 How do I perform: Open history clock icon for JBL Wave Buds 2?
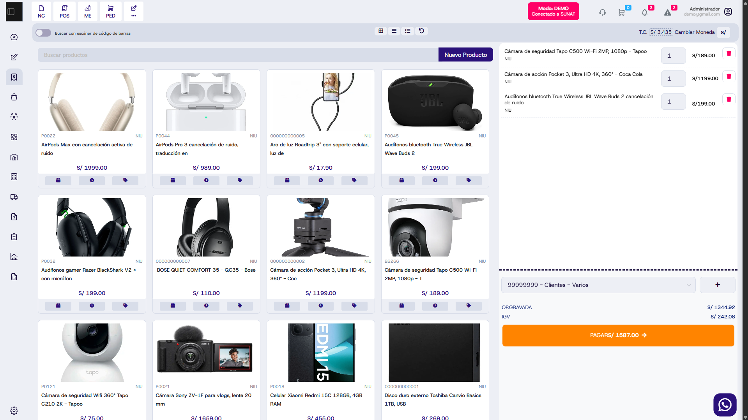click(435, 180)
